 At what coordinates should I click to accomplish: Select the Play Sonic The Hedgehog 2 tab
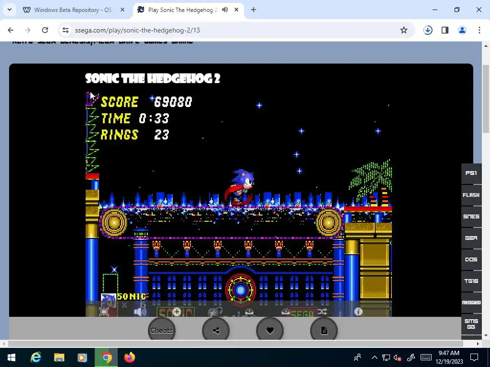point(183,10)
